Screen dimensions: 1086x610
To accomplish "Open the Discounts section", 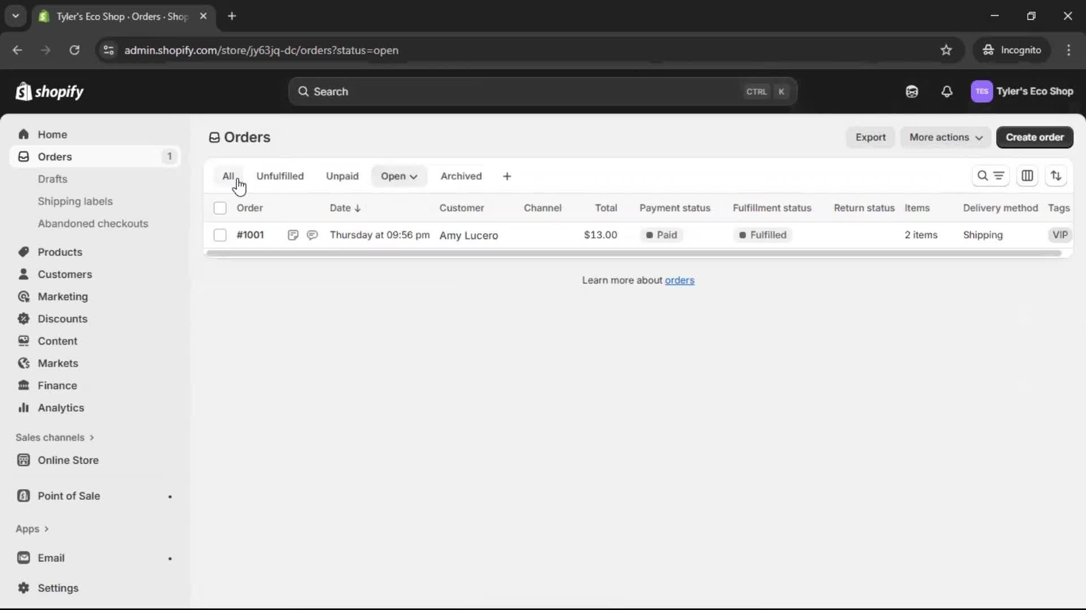I will [x=62, y=319].
